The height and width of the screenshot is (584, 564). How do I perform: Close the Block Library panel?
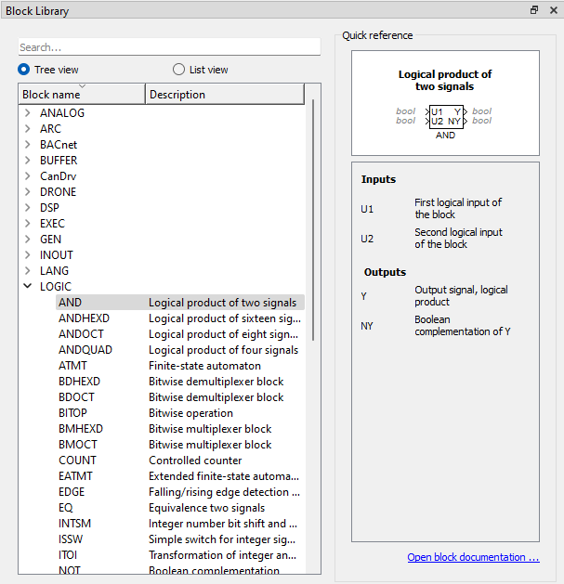tap(554, 10)
